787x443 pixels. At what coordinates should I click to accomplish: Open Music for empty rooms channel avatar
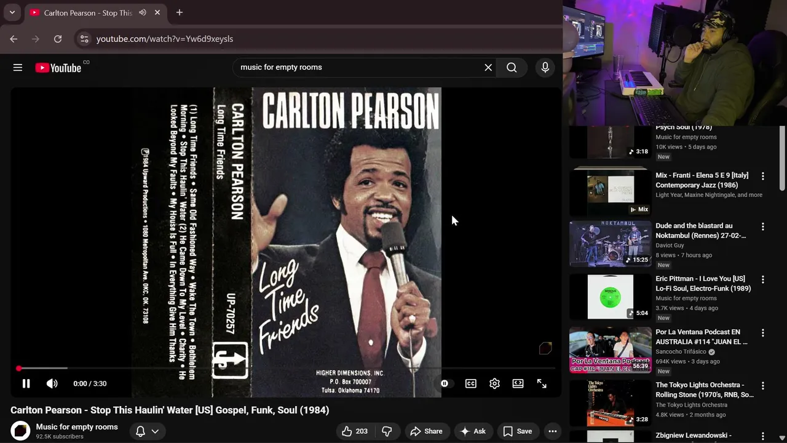(20, 431)
